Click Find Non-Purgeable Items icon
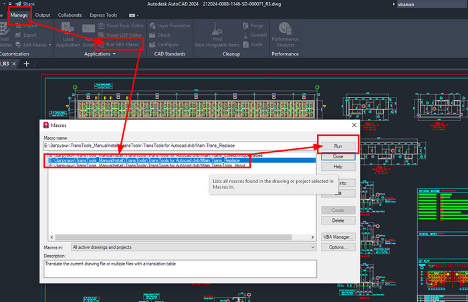468x302 pixels. pyautogui.click(x=217, y=29)
